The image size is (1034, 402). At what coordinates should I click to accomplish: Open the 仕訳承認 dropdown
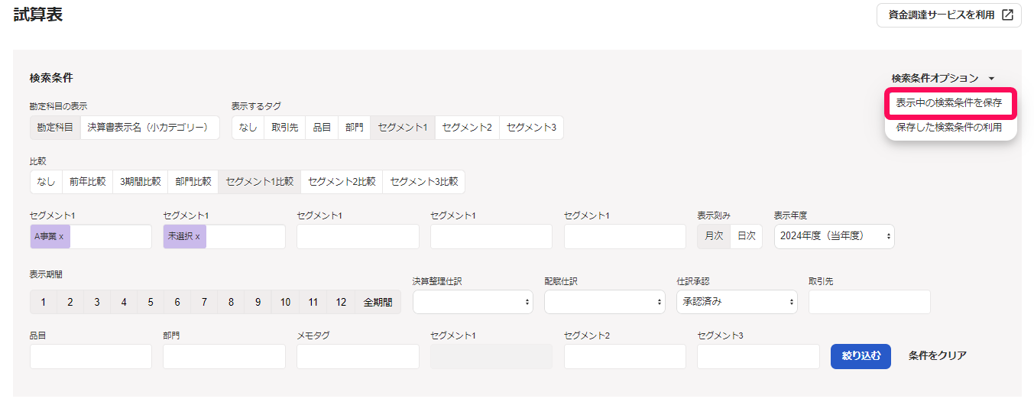pos(737,302)
